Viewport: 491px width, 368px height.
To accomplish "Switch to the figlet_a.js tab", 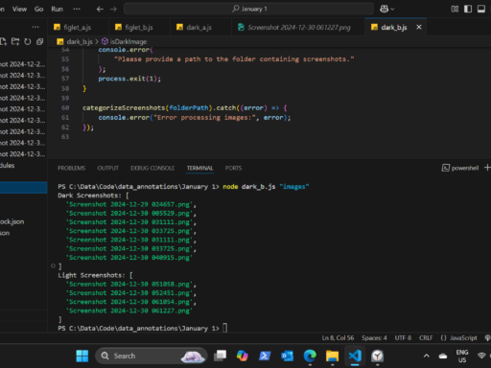I will (x=78, y=28).
